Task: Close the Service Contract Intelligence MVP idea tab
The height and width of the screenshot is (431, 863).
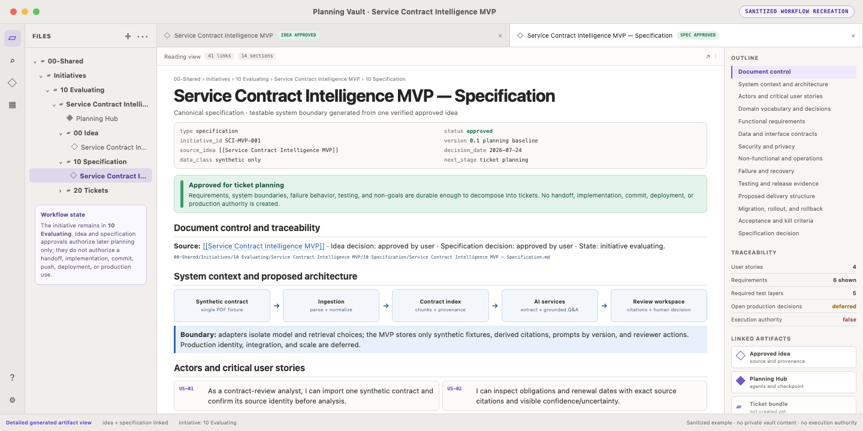Action: (500, 36)
